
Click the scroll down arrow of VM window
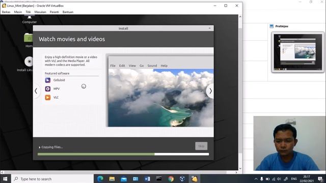[240, 168]
